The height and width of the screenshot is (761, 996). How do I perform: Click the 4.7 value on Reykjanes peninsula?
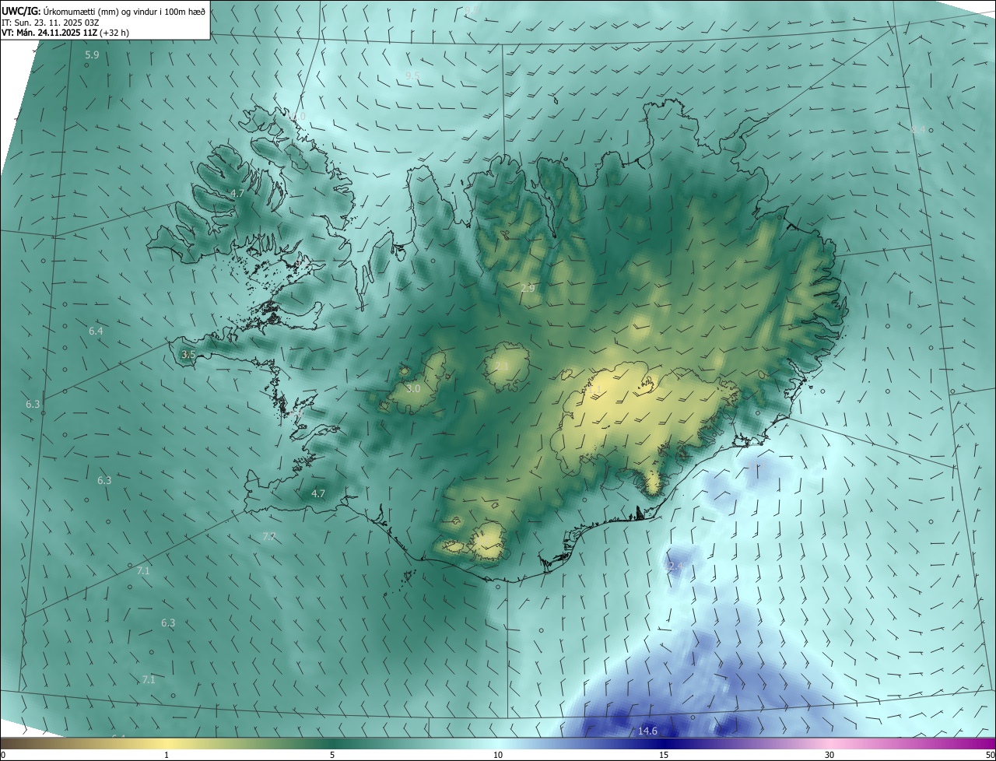[317, 493]
